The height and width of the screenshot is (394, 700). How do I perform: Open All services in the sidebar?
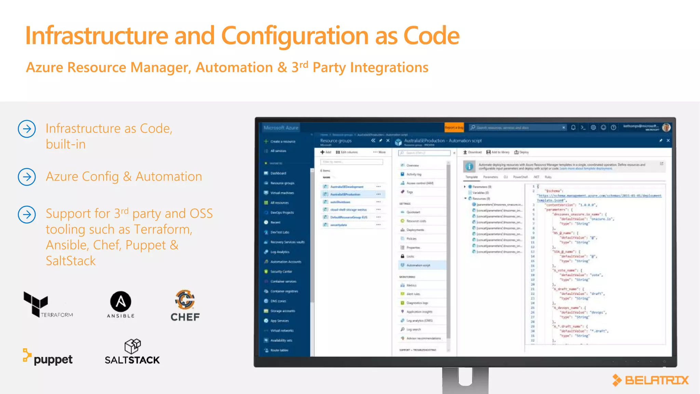[278, 151]
